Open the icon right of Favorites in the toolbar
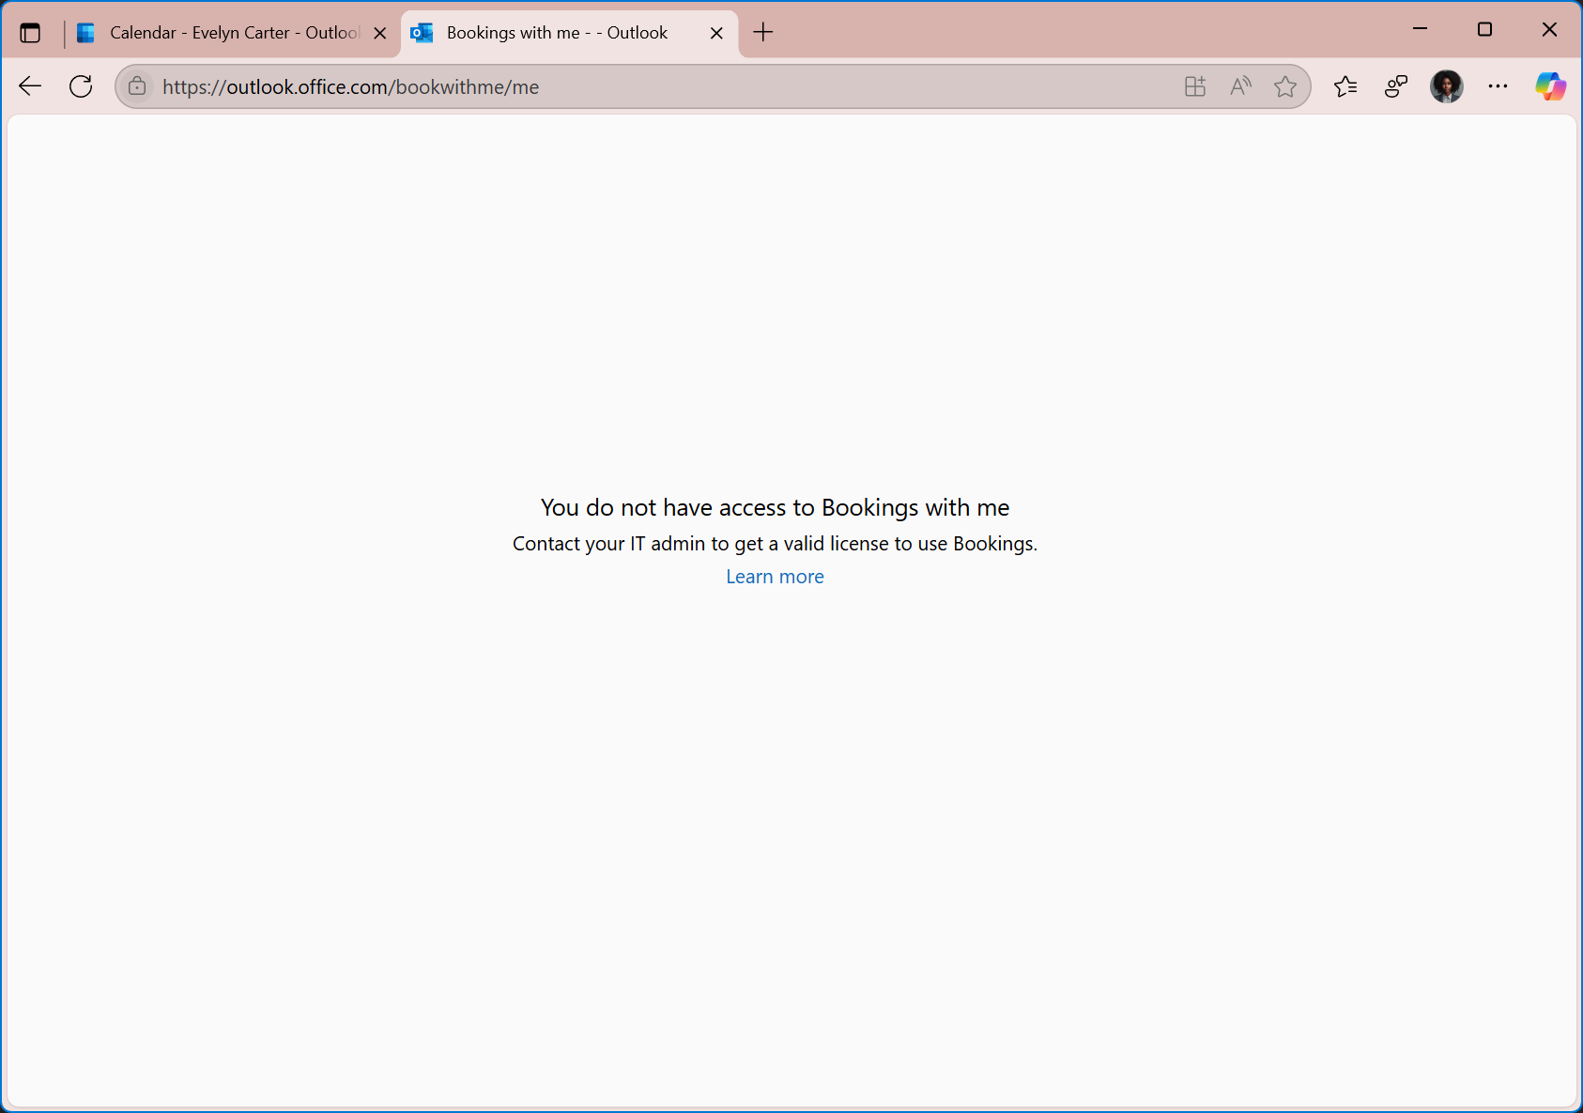The image size is (1583, 1113). (1396, 86)
